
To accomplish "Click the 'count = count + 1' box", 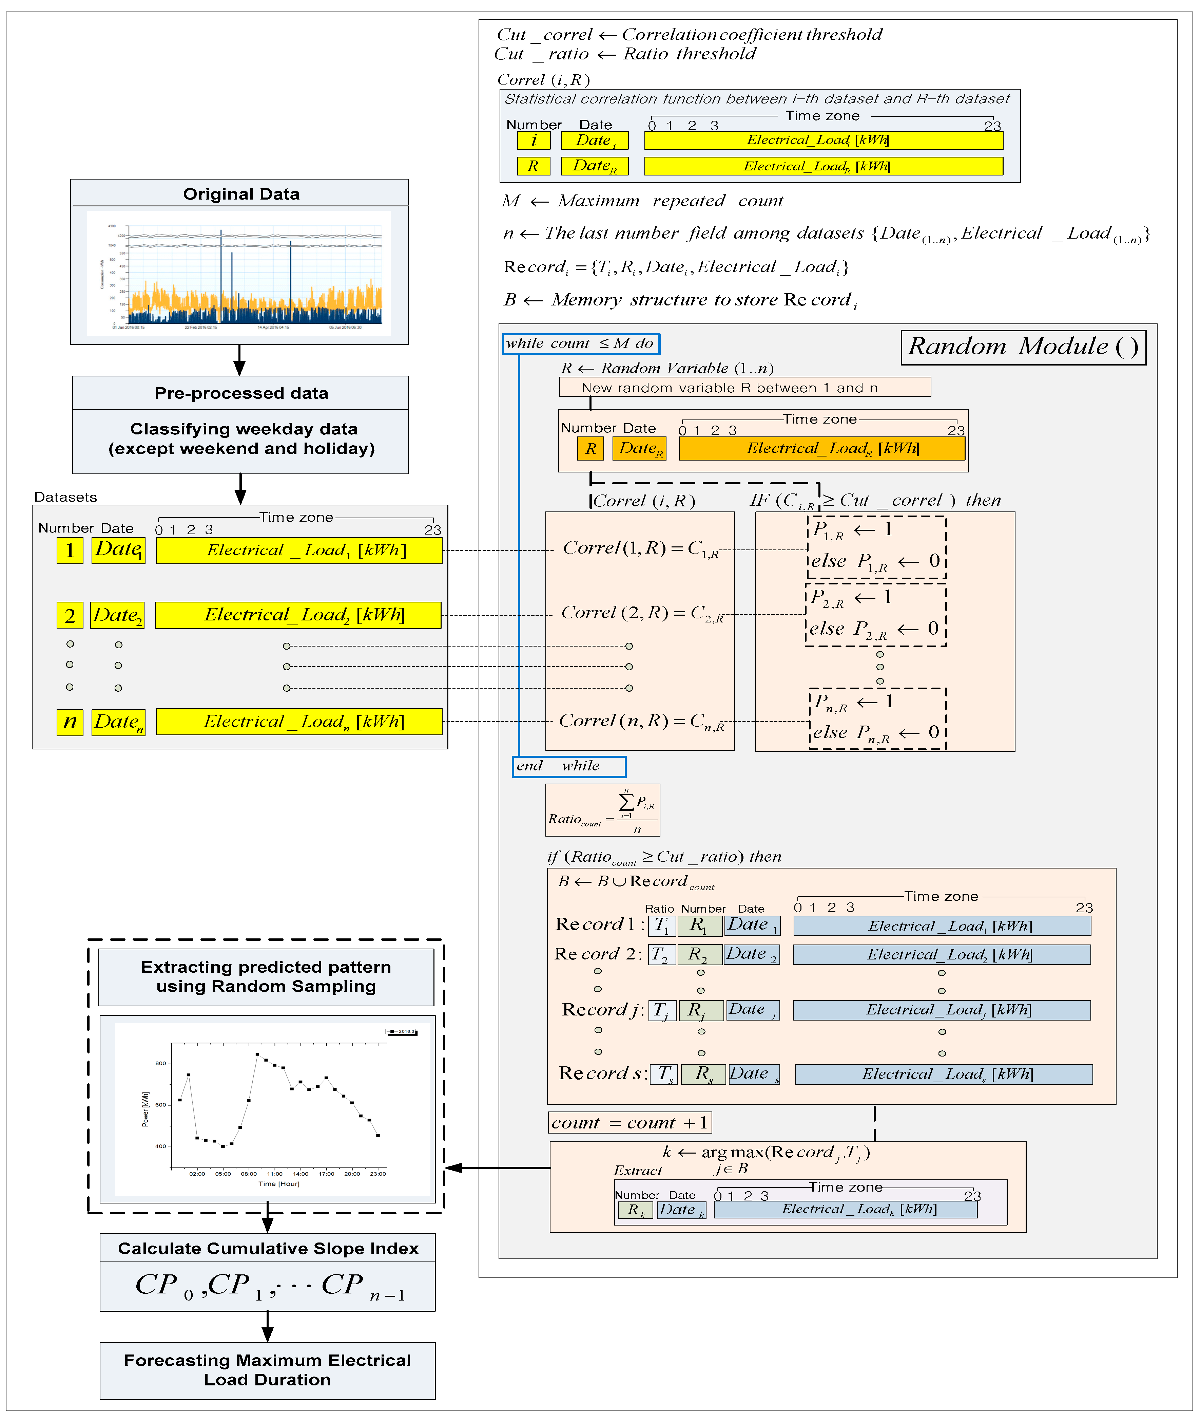I will point(630,1122).
